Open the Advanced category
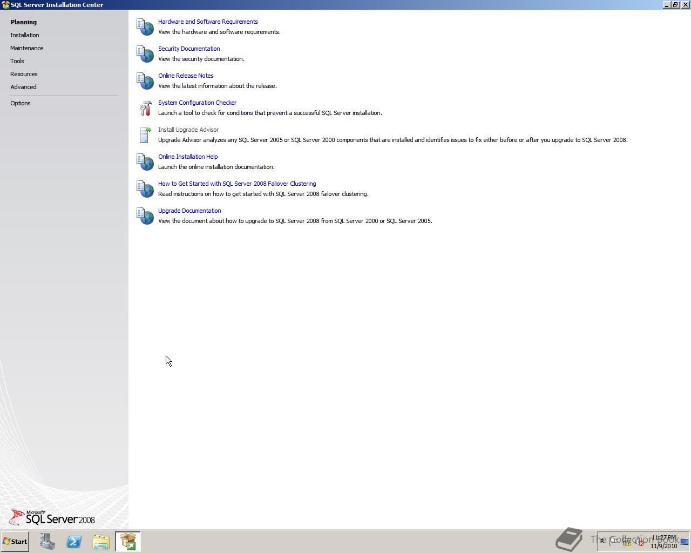 tap(23, 87)
